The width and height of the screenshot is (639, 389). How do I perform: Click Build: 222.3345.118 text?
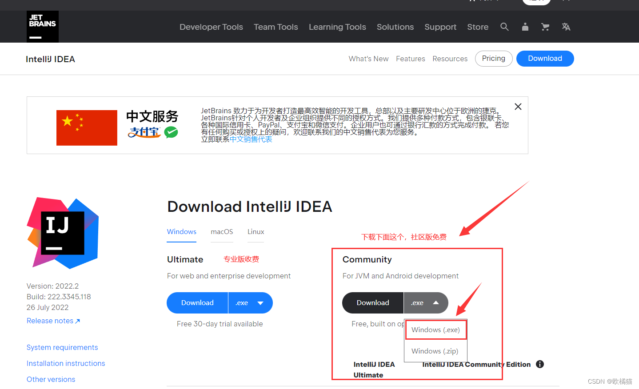click(59, 297)
